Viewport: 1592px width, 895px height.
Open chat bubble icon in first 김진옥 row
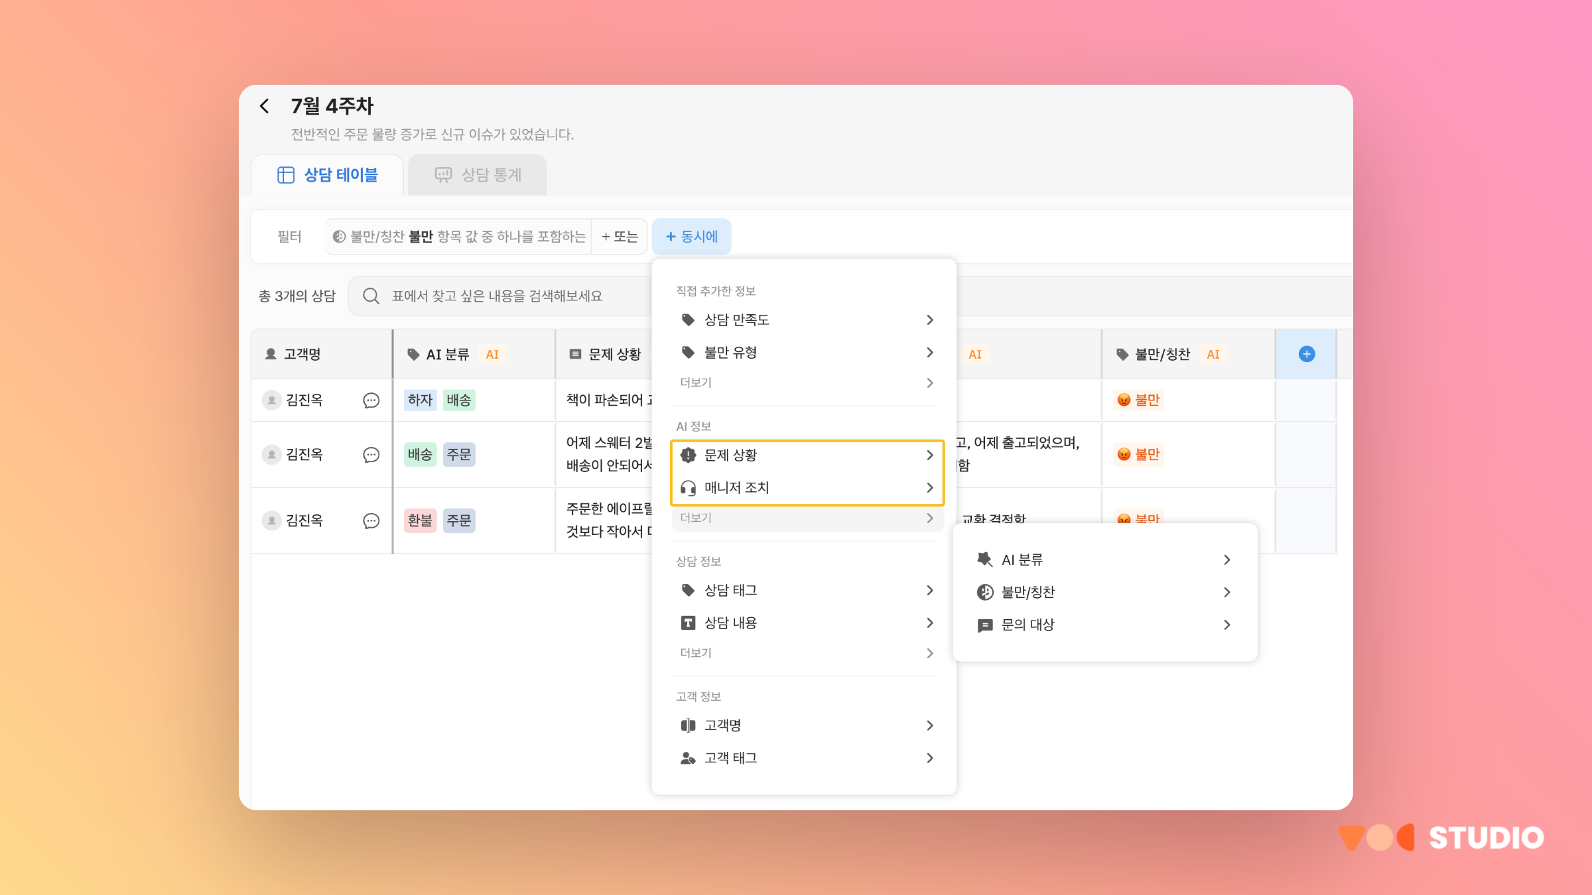[371, 400]
